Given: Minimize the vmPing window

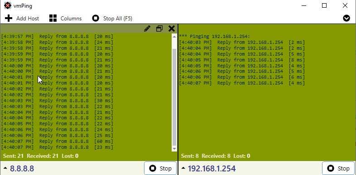Looking at the screenshot, I should 304,5.
